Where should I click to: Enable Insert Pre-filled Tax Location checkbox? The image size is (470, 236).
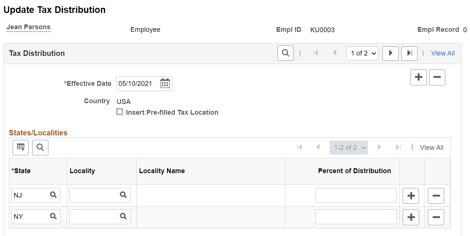(x=120, y=112)
